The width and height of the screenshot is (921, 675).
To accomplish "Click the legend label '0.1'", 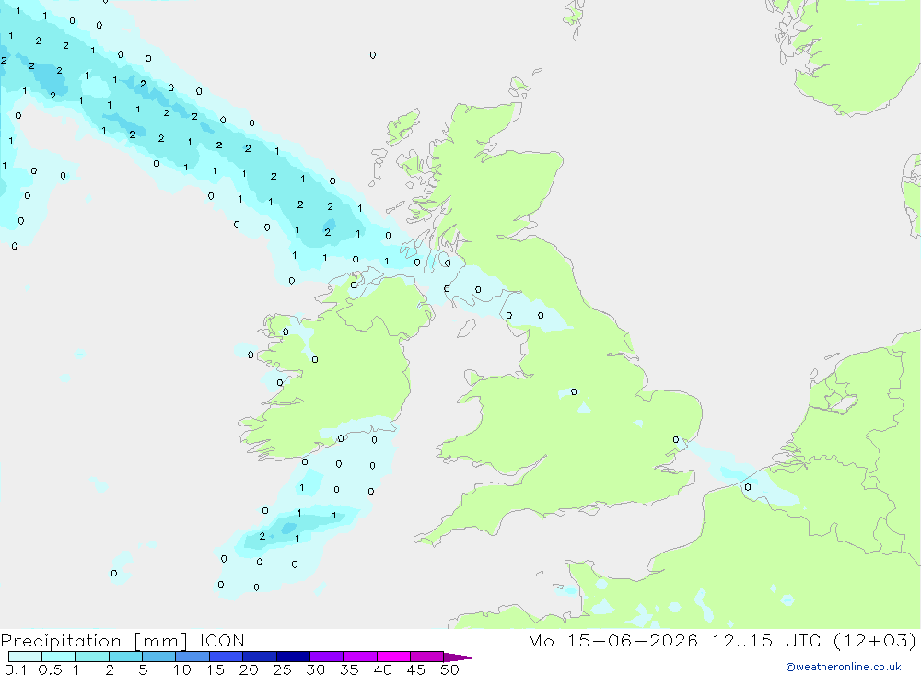I will [x=16, y=669].
